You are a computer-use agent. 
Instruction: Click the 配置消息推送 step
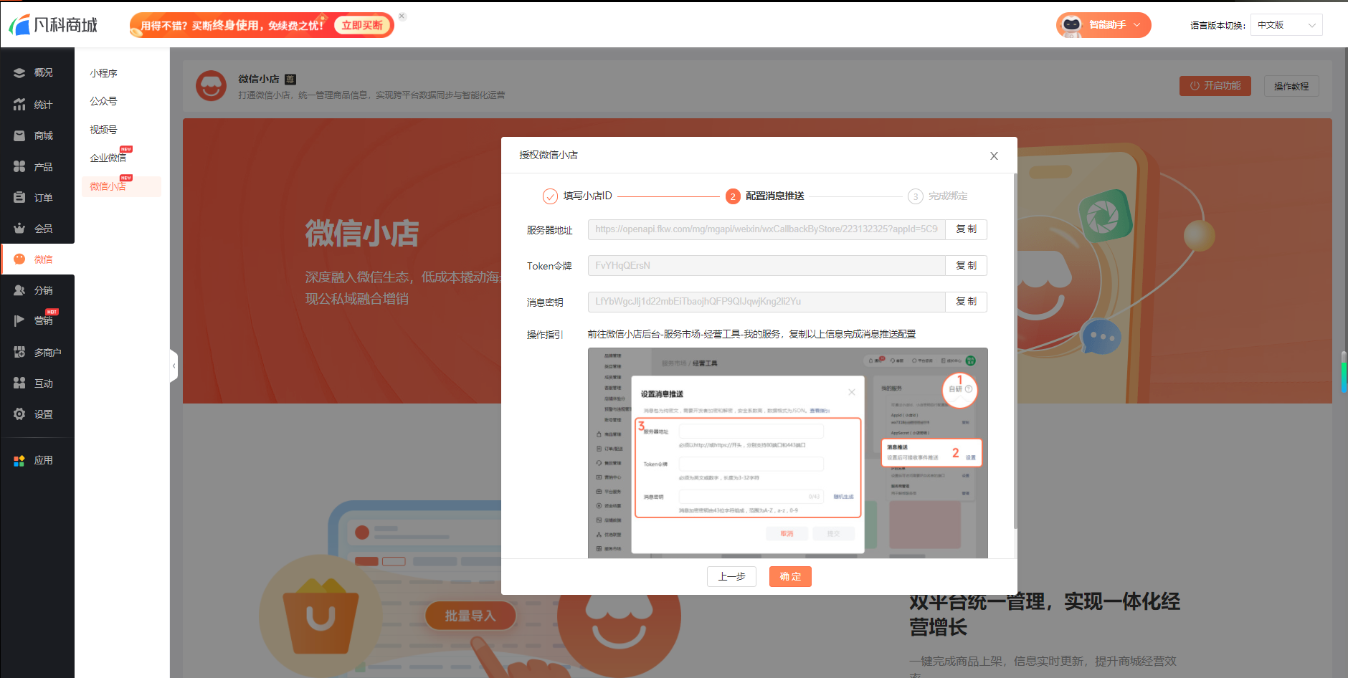[x=765, y=196]
